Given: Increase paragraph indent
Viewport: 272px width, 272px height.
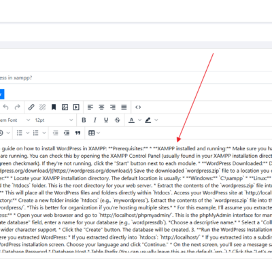Looking at the screenshot, I should pos(67,133).
